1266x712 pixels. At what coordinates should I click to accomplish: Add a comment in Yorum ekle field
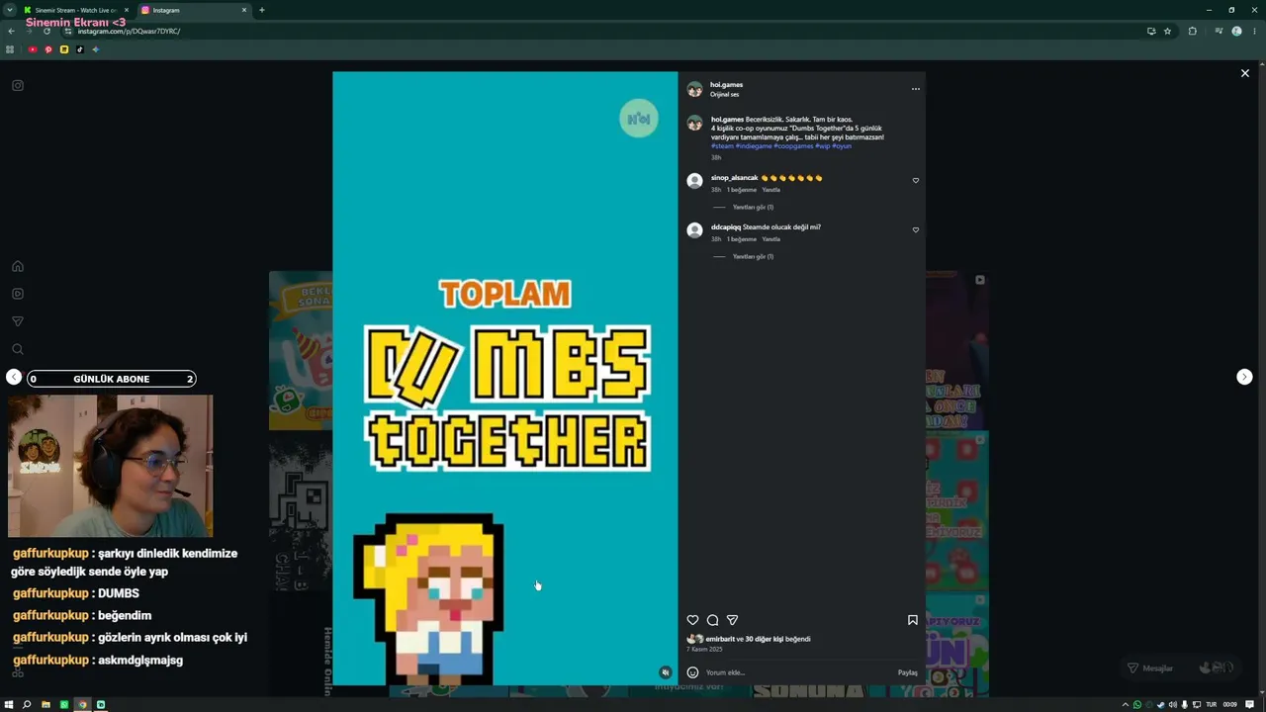[x=796, y=672]
